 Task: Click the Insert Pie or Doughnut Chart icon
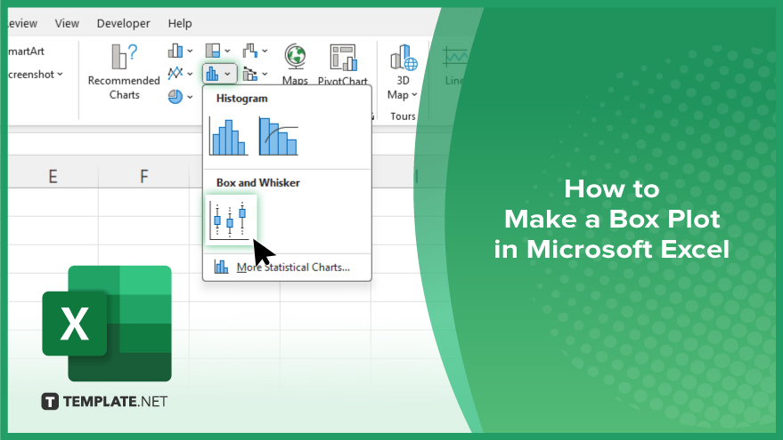click(x=175, y=96)
